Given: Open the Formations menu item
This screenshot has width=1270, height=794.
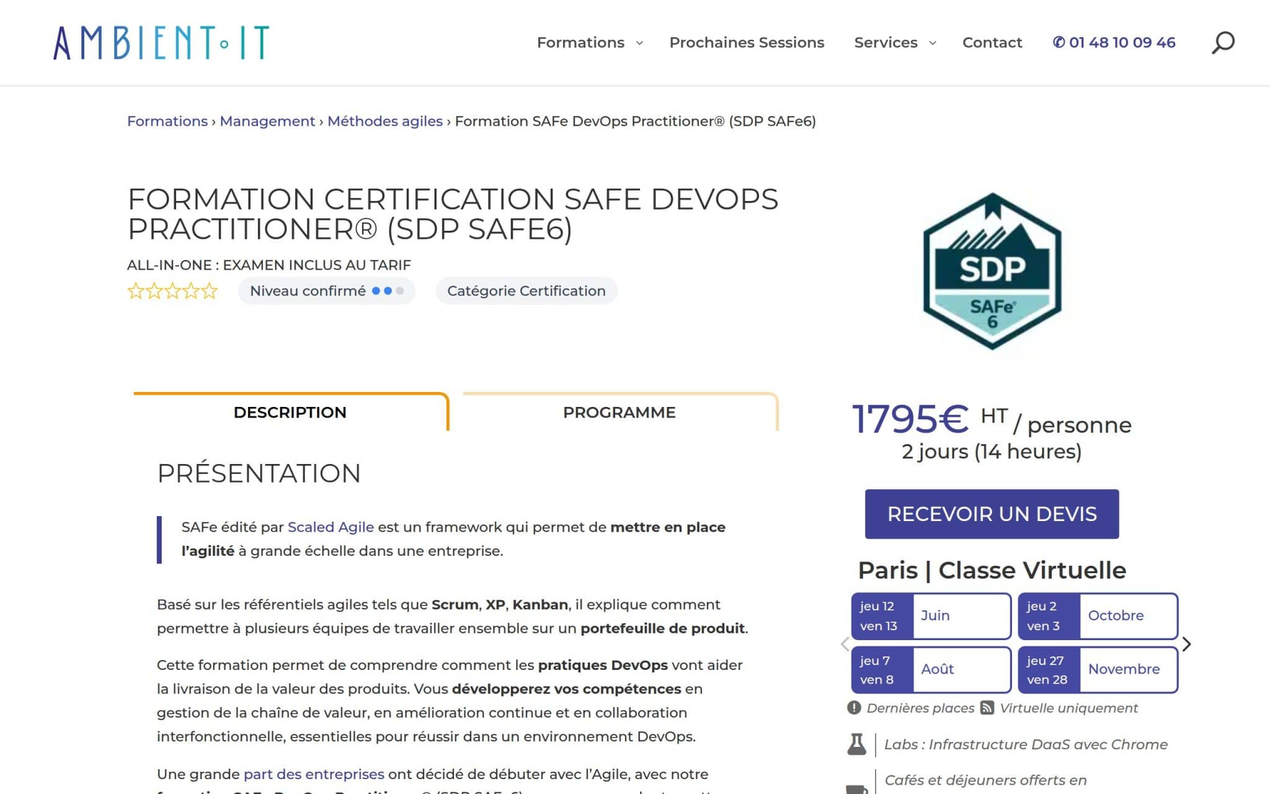Looking at the screenshot, I should (x=580, y=42).
